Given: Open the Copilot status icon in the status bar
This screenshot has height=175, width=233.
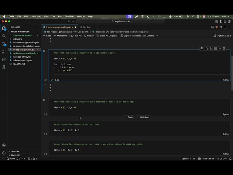Looking at the screenshot, I should pyautogui.click(x=200, y=159).
